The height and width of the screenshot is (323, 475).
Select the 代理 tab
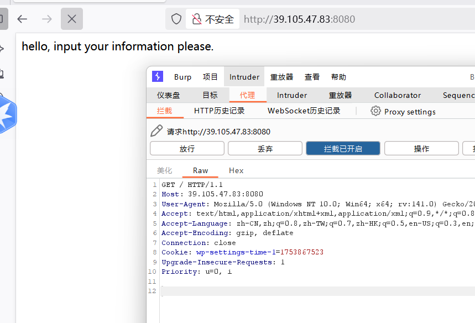[x=248, y=95]
